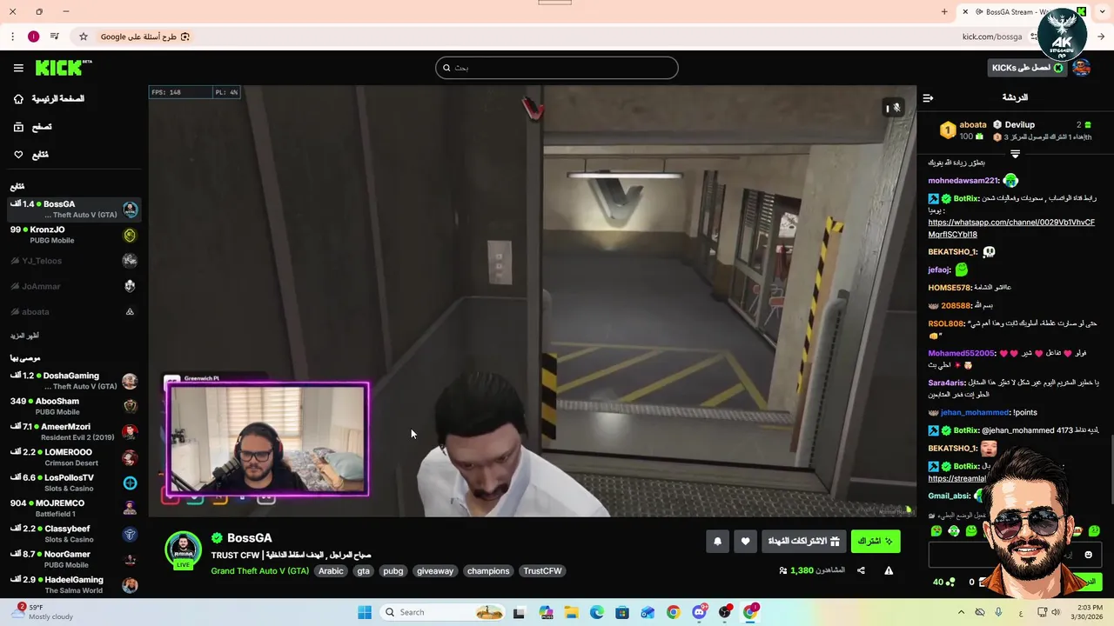The image size is (1114, 626).
Task: Open emoji picker in chat input
Action: tap(1088, 555)
